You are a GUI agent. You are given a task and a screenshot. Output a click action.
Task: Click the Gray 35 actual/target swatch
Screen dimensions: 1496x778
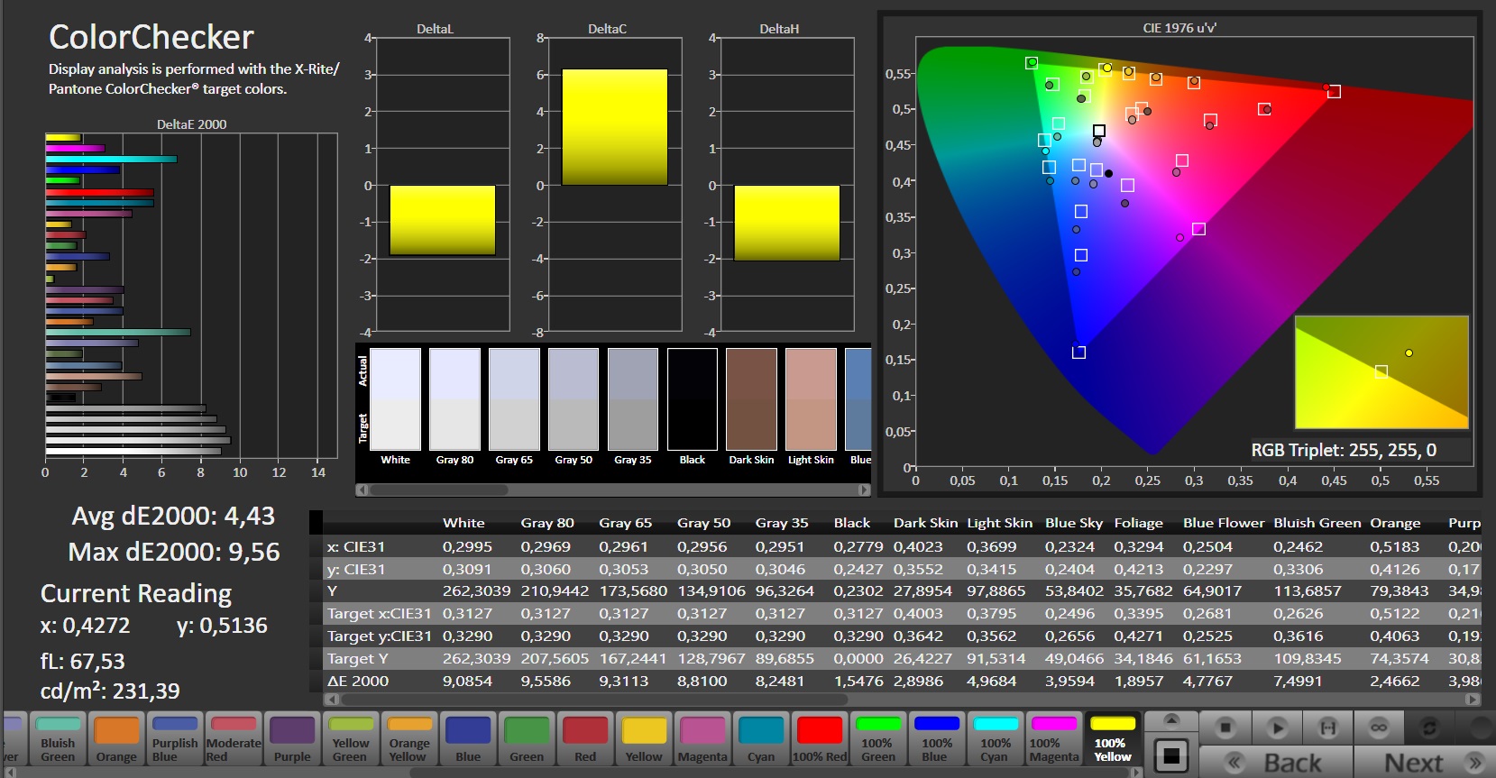pyautogui.click(x=633, y=399)
